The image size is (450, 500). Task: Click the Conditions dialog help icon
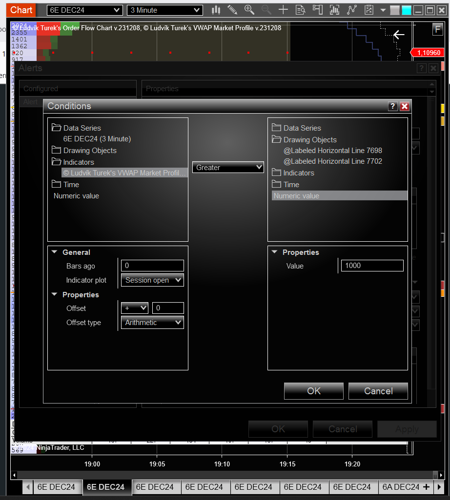[x=392, y=106]
